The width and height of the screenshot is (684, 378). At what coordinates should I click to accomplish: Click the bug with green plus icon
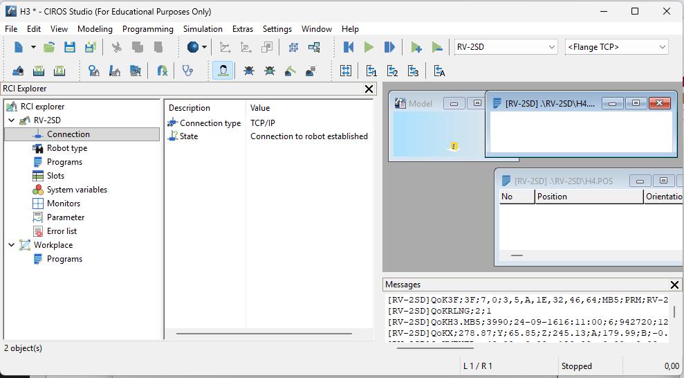(270, 71)
